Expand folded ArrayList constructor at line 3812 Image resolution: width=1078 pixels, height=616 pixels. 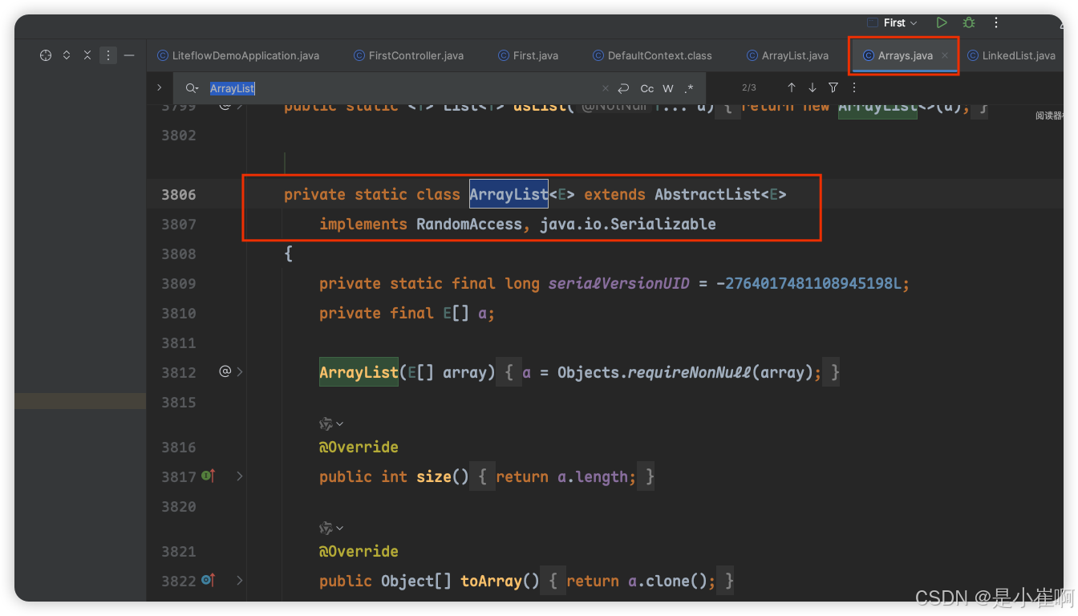pos(240,372)
